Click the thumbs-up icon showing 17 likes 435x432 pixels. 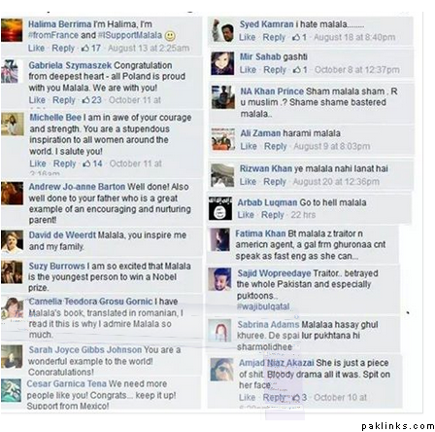85,49
